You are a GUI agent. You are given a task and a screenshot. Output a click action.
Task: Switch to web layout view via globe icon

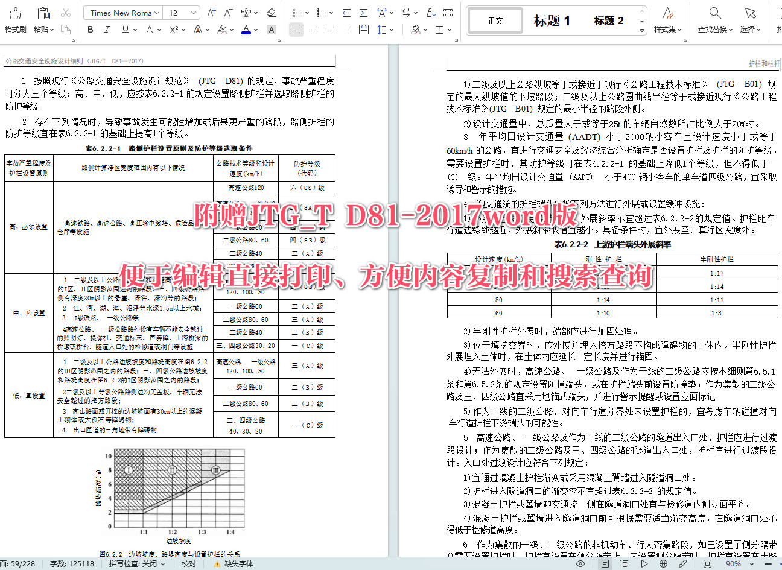pos(663,563)
